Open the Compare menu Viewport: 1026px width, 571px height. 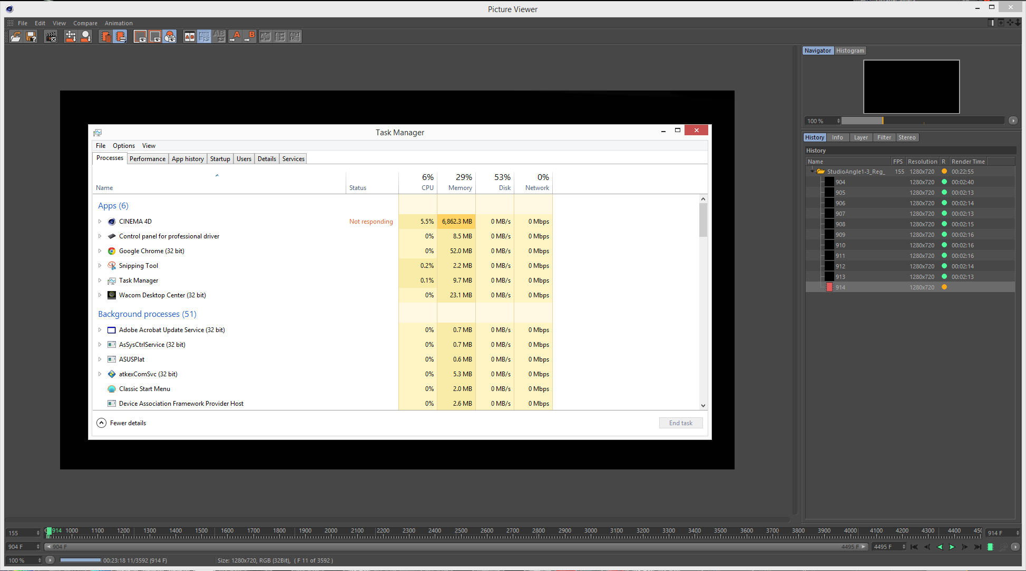click(85, 23)
